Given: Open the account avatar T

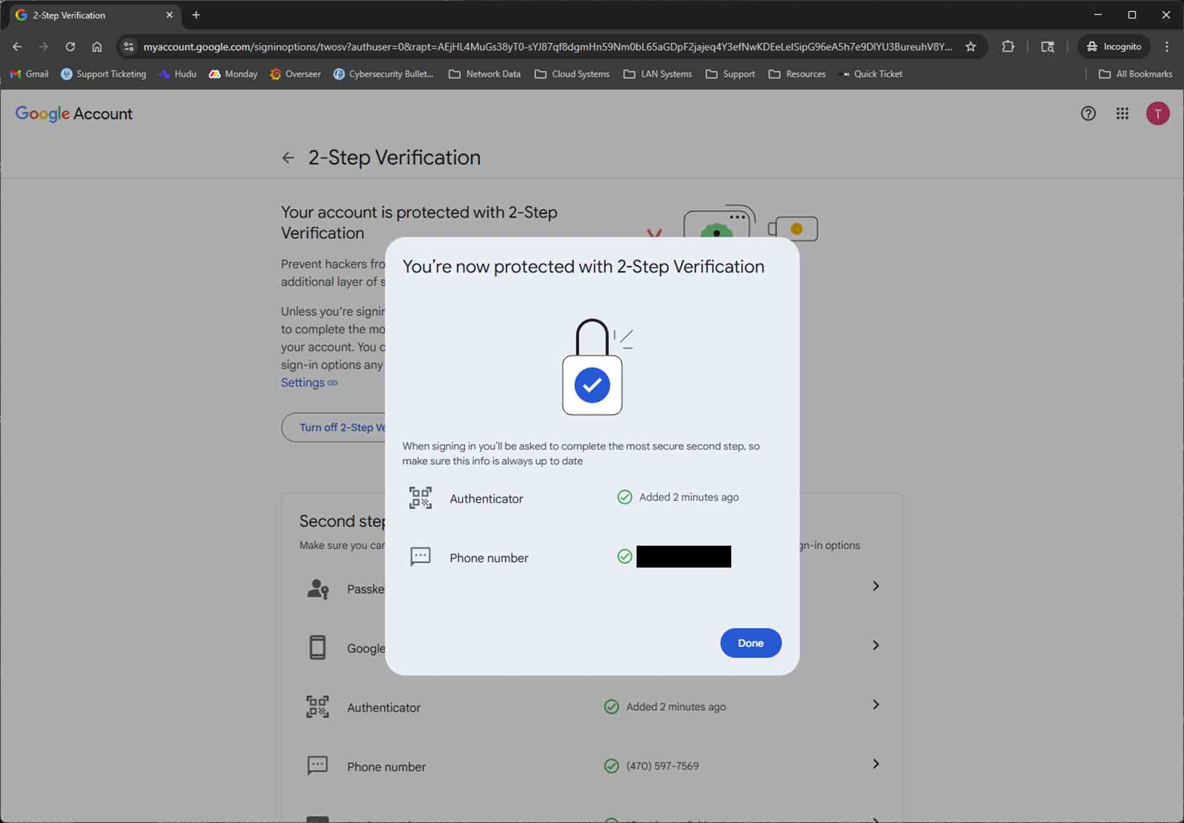Looking at the screenshot, I should (1157, 113).
